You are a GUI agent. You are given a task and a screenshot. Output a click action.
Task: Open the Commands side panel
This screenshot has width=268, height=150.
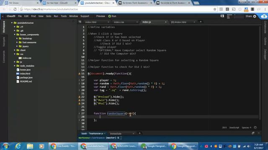4,57
